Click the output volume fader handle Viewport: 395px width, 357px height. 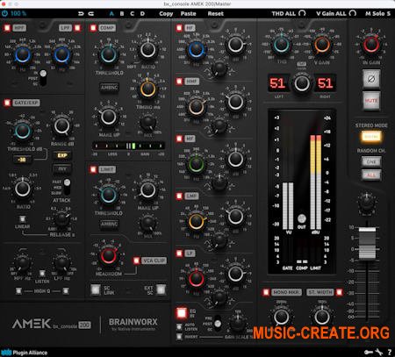click(367, 243)
